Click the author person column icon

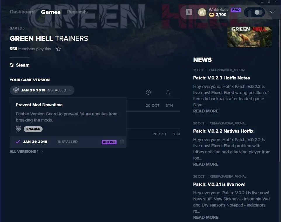point(168,92)
